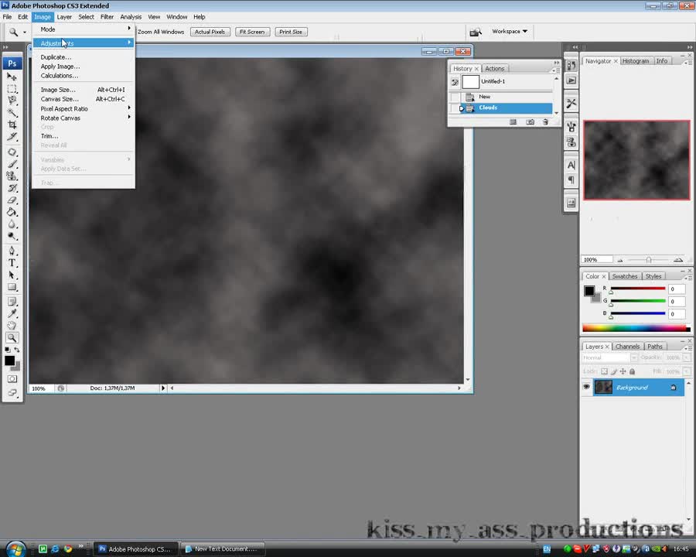Screen dimensions: 696x557
Task: Open the collapsed Character panel icon
Action: (571, 166)
